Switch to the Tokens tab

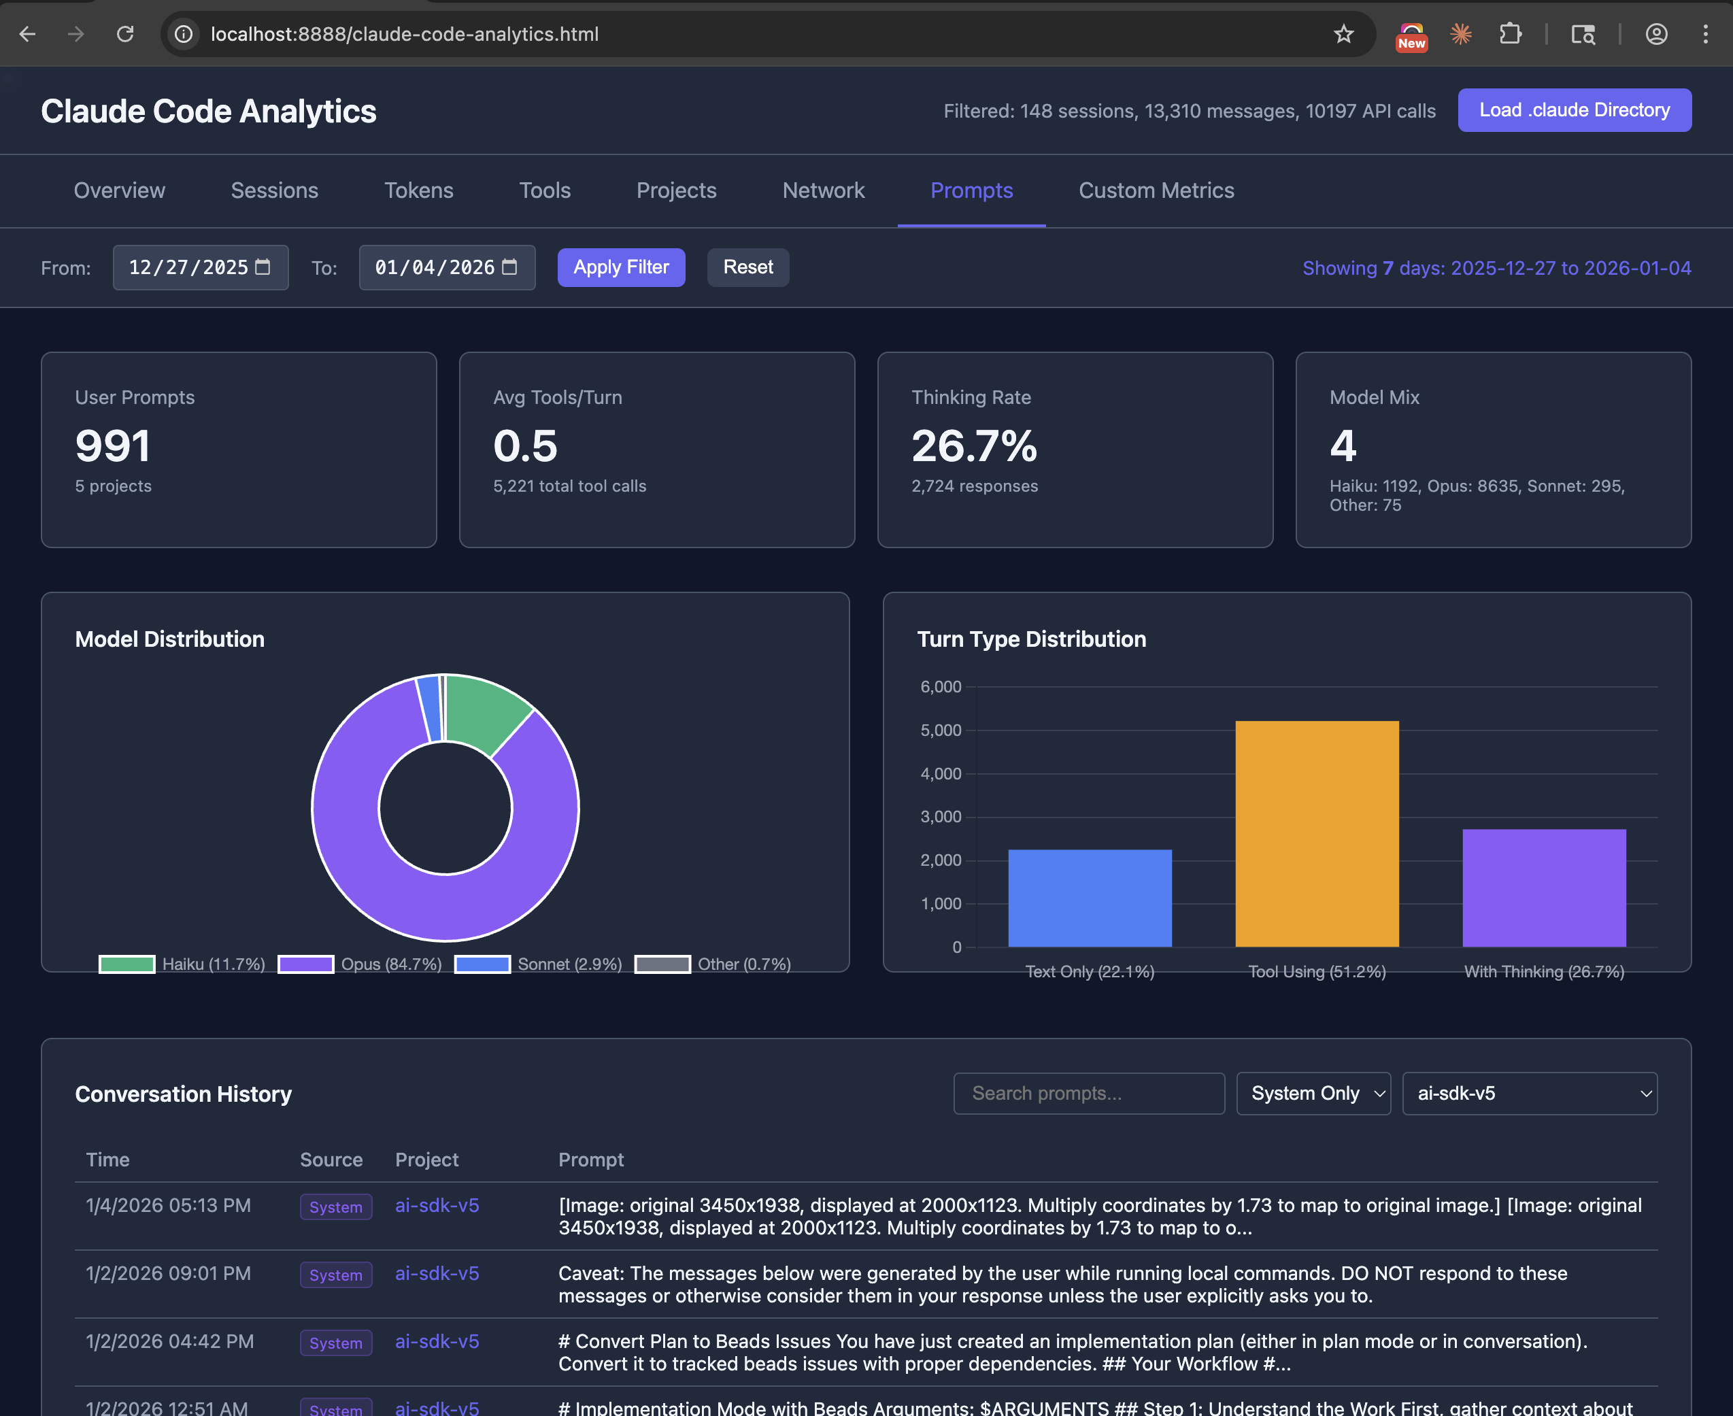coord(418,191)
